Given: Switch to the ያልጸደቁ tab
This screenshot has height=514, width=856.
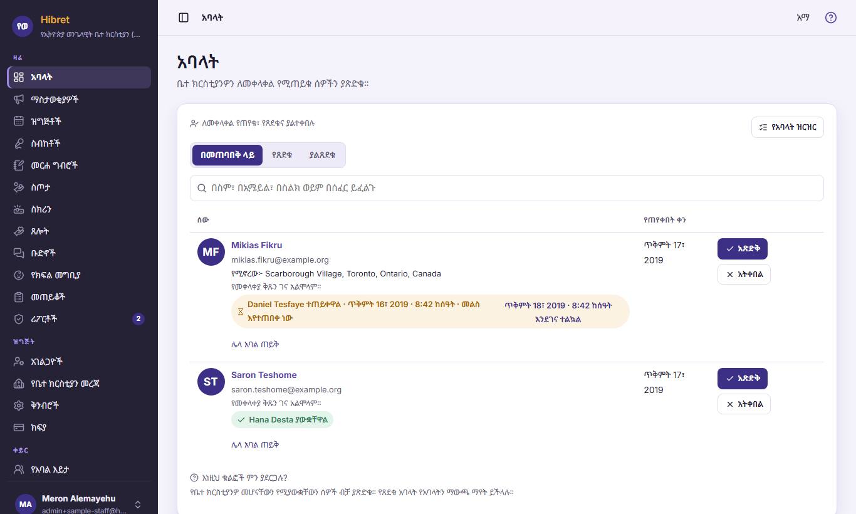Looking at the screenshot, I should point(322,155).
